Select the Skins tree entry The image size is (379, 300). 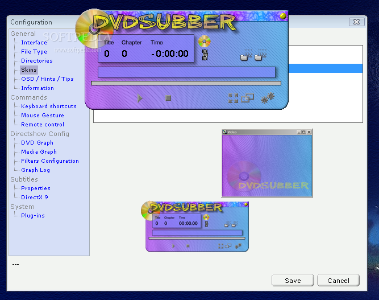click(29, 69)
